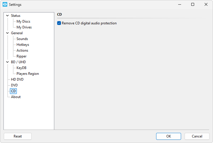
Task: Collapse the Status tree node
Action: point(7,16)
